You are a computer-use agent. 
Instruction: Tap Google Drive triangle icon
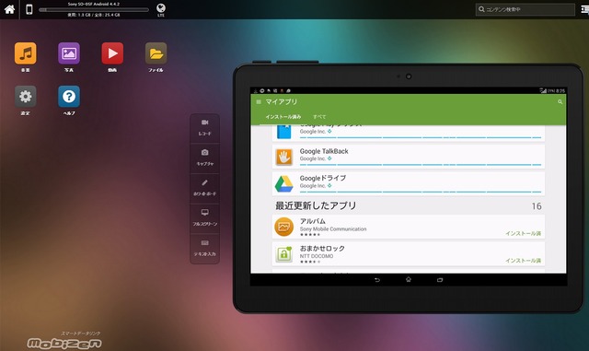(x=284, y=184)
